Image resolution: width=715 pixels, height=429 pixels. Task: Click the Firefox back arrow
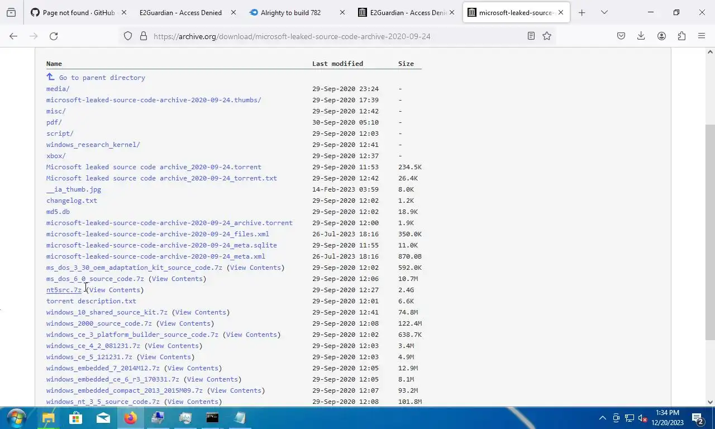click(x=13, y=36)
